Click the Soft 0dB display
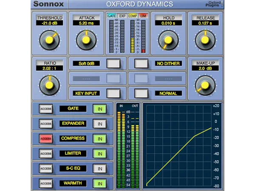Screen dimensions: 255x191 coord(86,63)
